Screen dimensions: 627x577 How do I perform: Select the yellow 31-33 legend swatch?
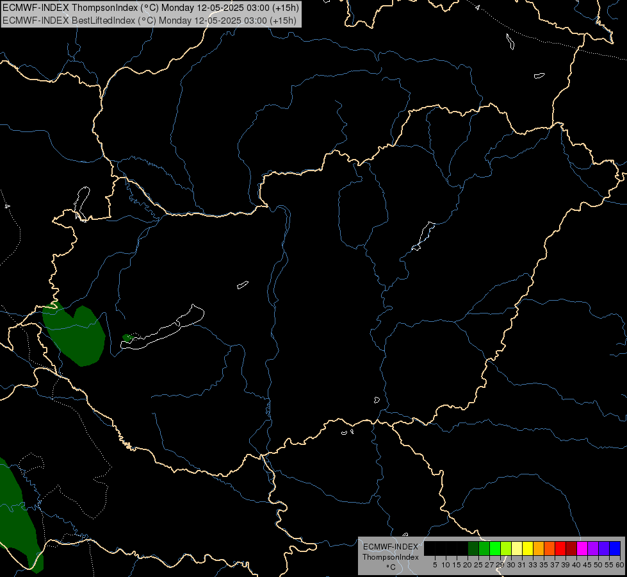(528, 548)
